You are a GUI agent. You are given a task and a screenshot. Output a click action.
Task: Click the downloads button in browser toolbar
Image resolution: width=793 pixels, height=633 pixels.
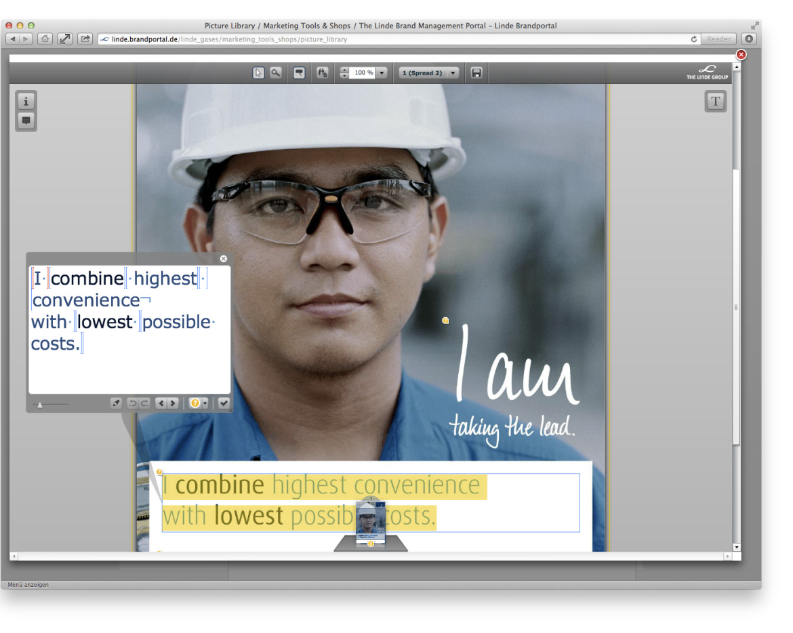click(749, 39)
